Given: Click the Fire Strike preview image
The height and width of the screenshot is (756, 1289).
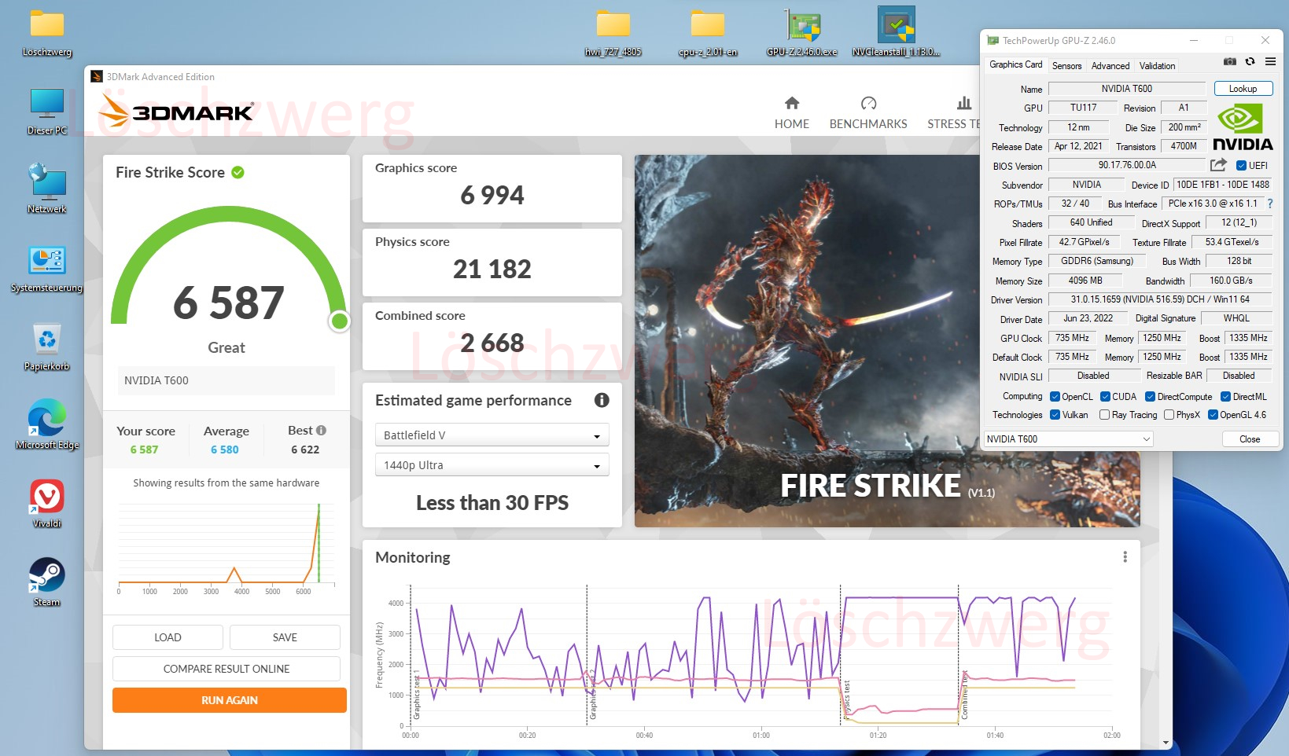Looking at the screenshot, I should (887, 341).
